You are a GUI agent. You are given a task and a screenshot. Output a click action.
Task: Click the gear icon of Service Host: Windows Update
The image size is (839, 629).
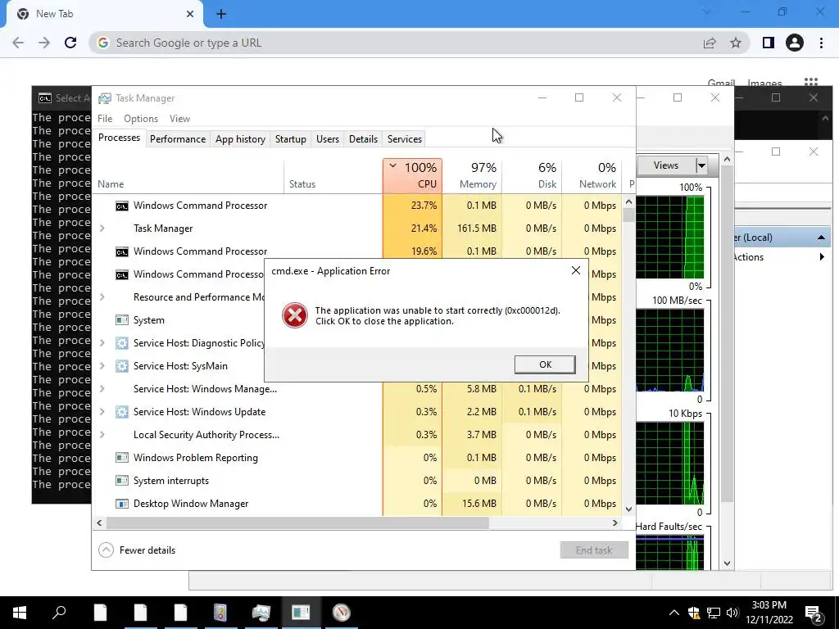tap(122, 413)
